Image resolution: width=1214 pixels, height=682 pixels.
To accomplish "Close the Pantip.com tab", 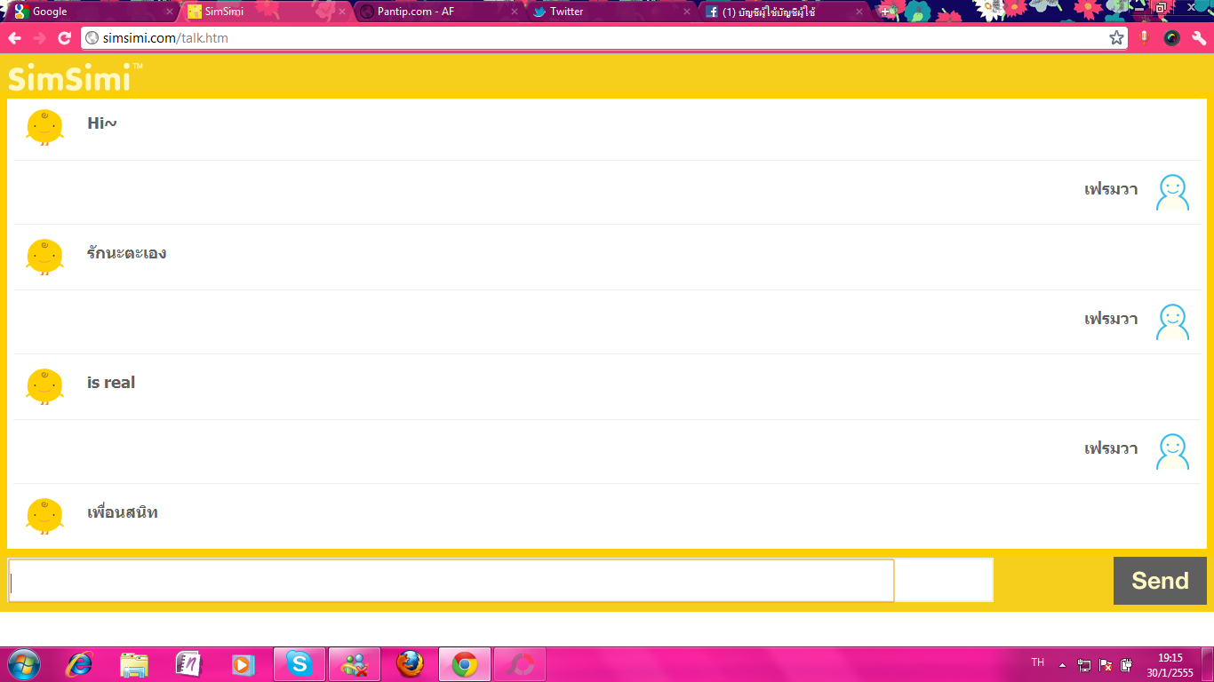I will (515, 12).
